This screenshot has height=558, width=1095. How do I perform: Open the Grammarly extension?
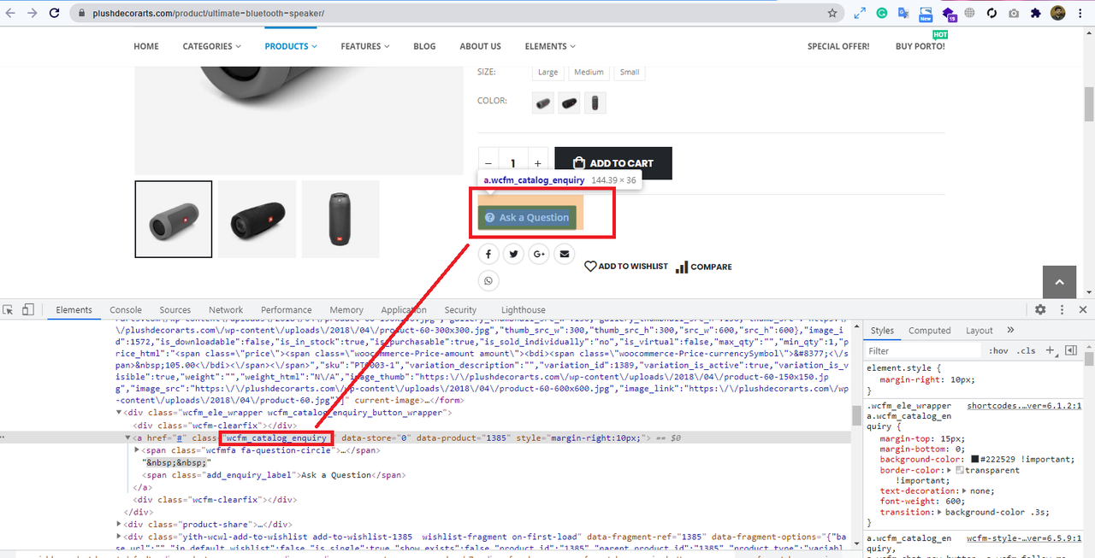[x=882, y=14]
